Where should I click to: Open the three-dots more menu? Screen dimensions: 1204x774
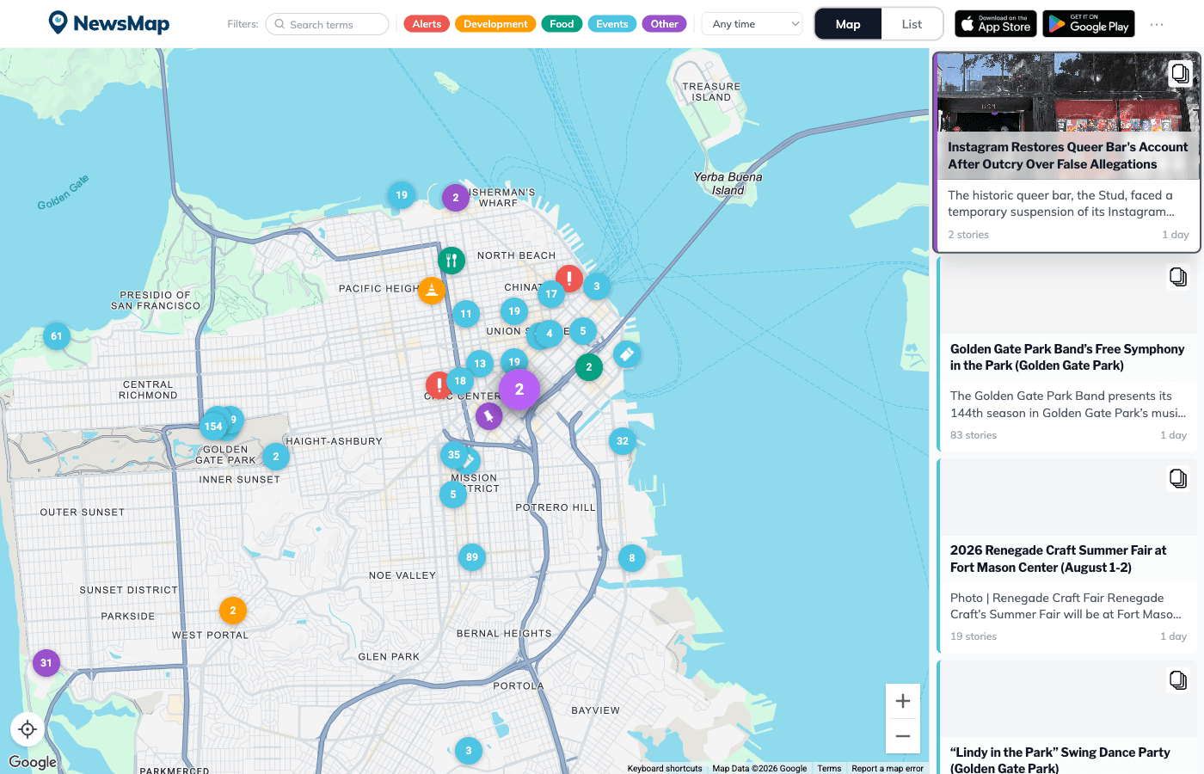1157,24
